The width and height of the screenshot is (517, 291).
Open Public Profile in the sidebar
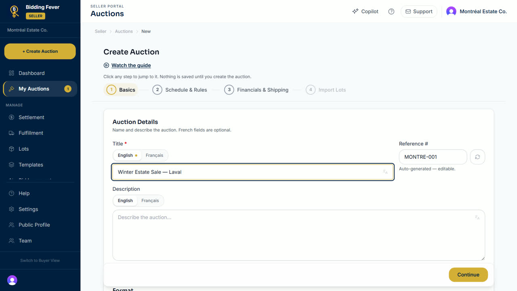[x=40, y=225]
